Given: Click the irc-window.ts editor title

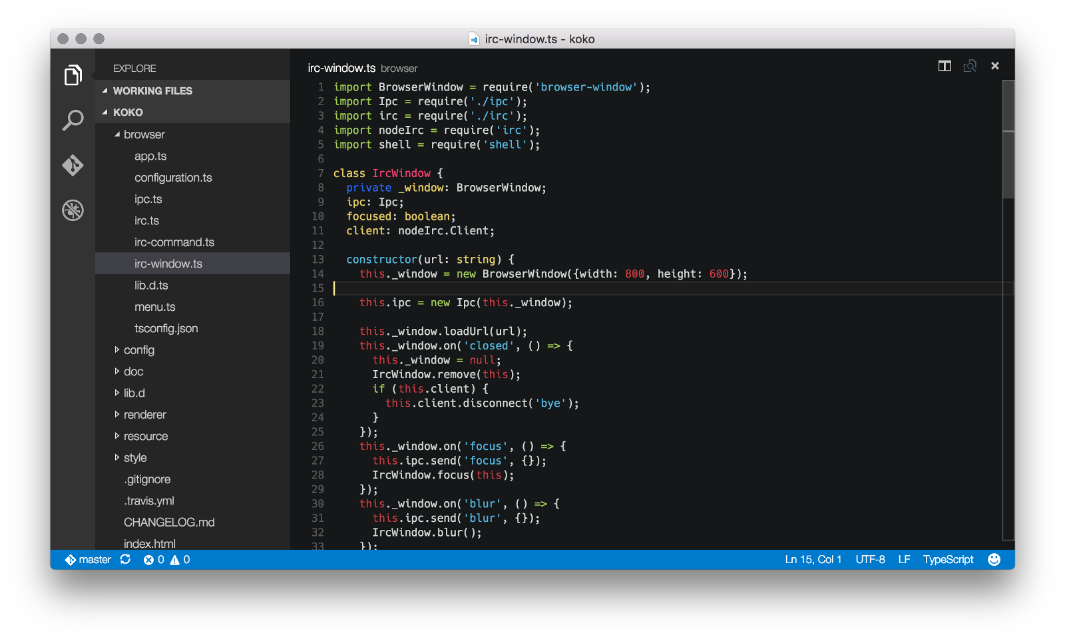Looking at the screenshot, I should click(x=341, y=68).
